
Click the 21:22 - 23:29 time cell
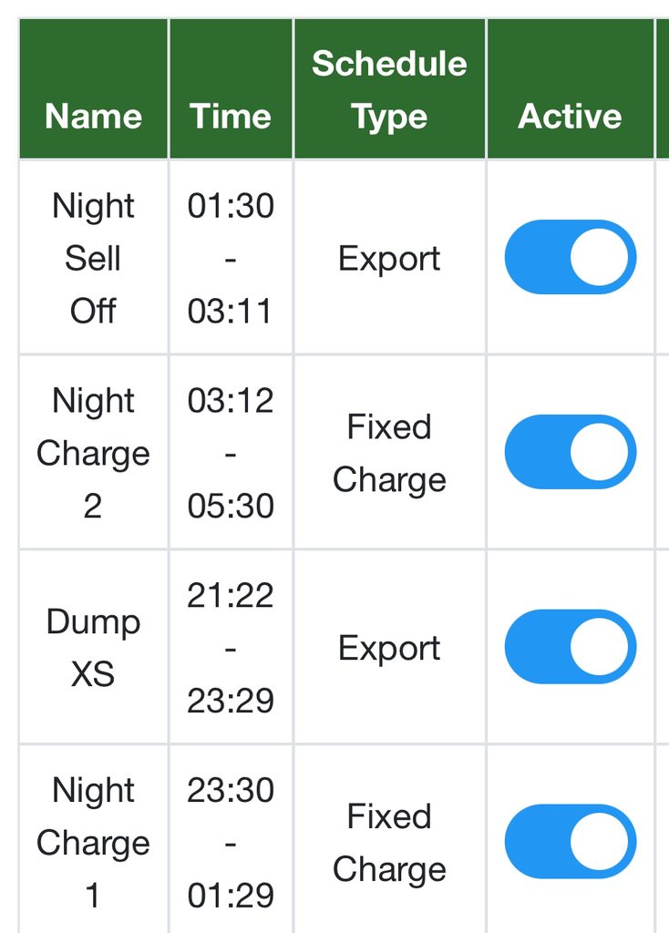[231, 647]
